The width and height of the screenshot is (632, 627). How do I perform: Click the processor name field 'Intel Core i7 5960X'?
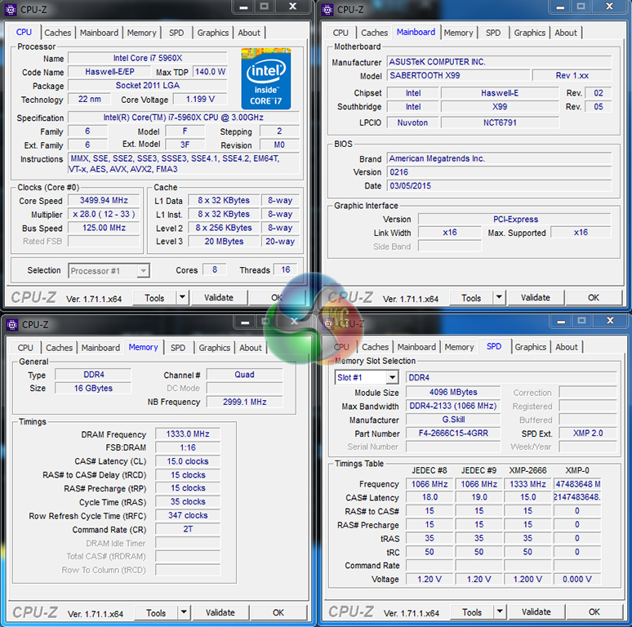click(x=148, y=58)
